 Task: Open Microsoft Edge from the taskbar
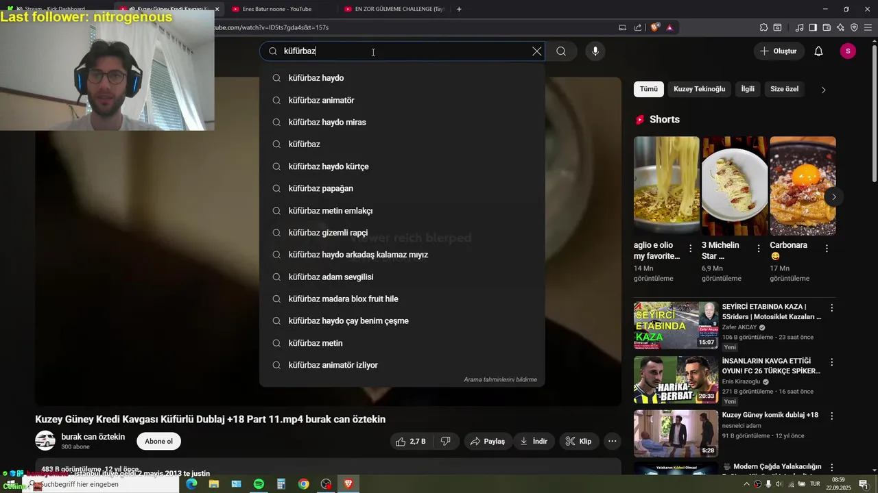[x=191, y=484]
